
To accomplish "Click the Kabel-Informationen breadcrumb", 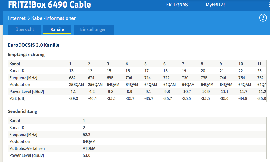I will 54,18.
